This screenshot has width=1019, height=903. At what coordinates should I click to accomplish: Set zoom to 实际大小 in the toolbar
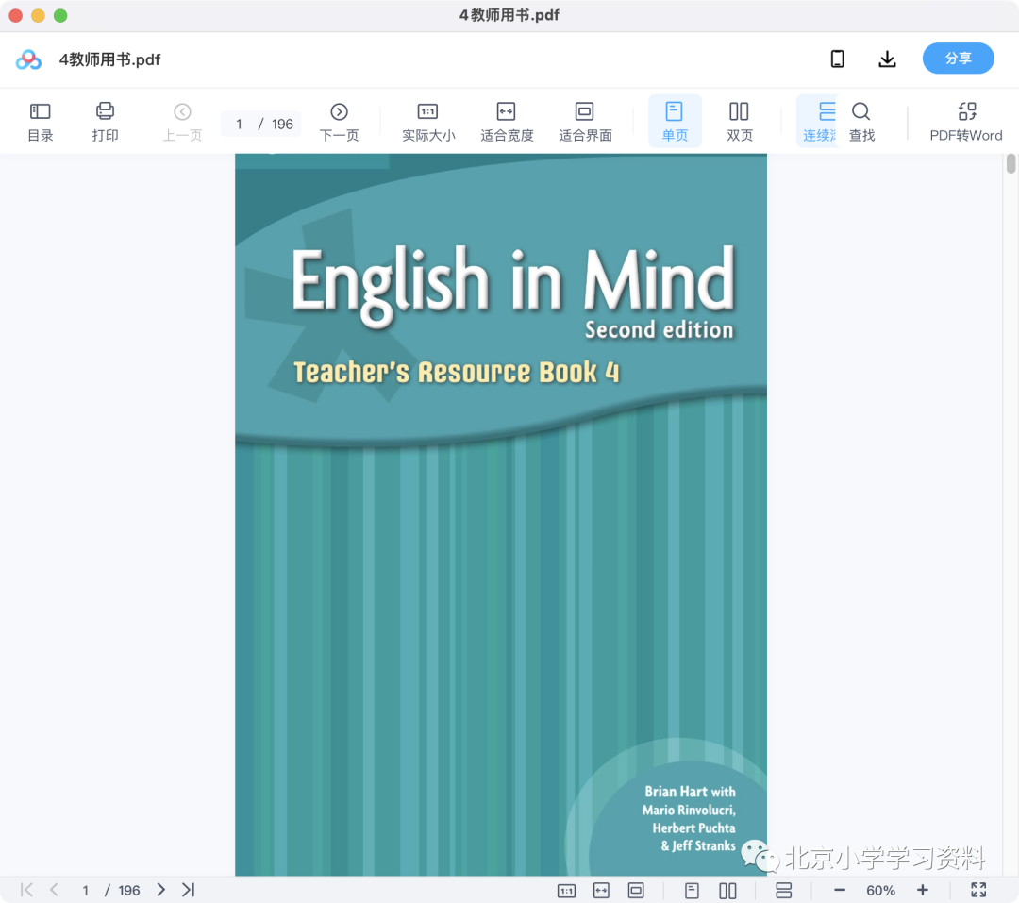(x=428, y=122)
